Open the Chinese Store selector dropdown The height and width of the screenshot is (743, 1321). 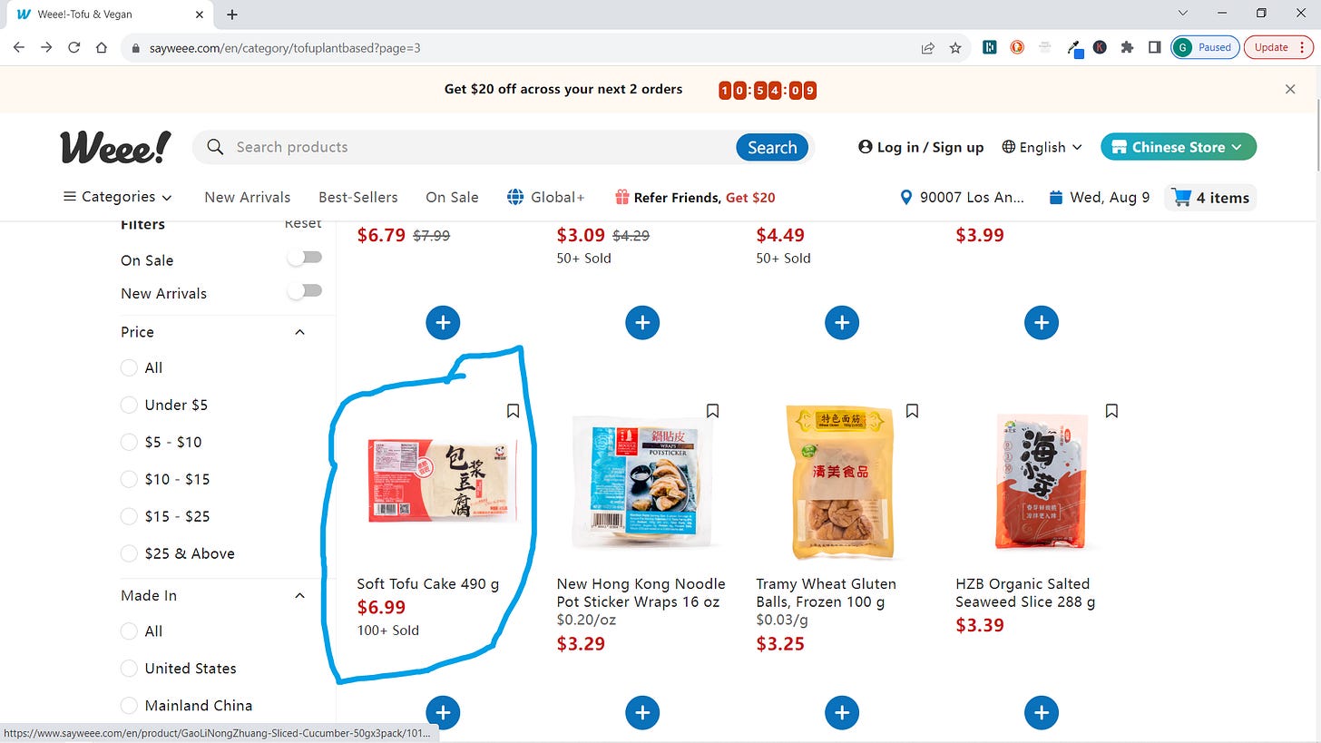(1179, 147)
